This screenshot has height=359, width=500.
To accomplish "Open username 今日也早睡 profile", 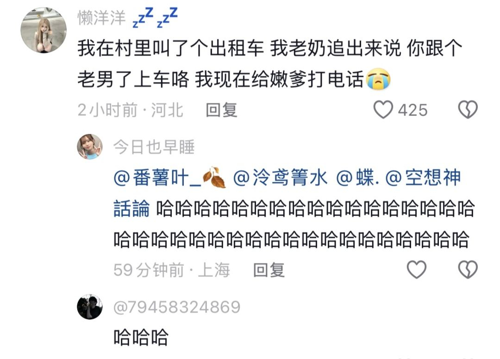I will pyautogui.click(x=154, y=147).
